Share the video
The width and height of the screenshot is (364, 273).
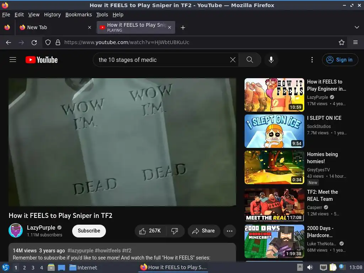coord(204,231)
